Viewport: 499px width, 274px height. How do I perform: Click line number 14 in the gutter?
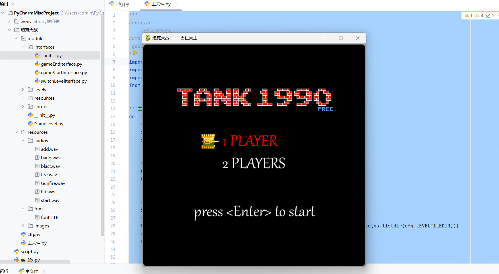click(x=113, y=116)
